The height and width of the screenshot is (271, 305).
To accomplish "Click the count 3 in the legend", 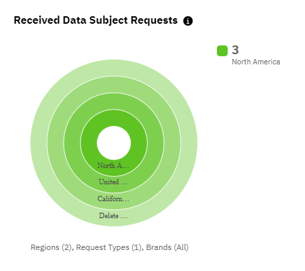I will coord(235,50).
